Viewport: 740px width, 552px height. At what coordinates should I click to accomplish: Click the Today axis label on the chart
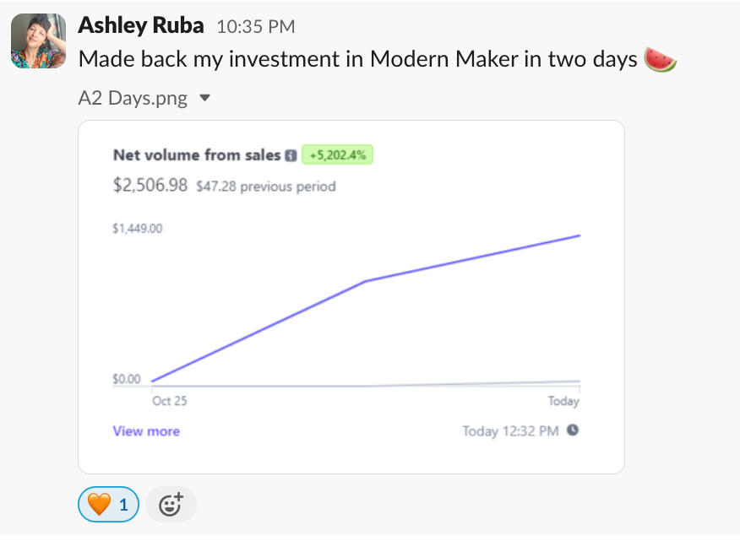click(x=563, y=401)
